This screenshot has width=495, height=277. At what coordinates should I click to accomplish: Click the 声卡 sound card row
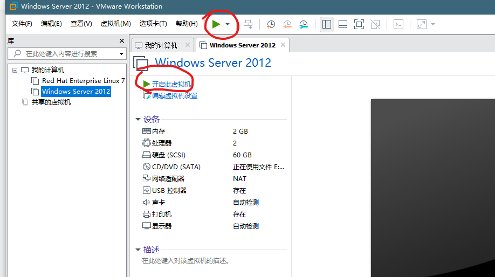click(x=214, y=203)
